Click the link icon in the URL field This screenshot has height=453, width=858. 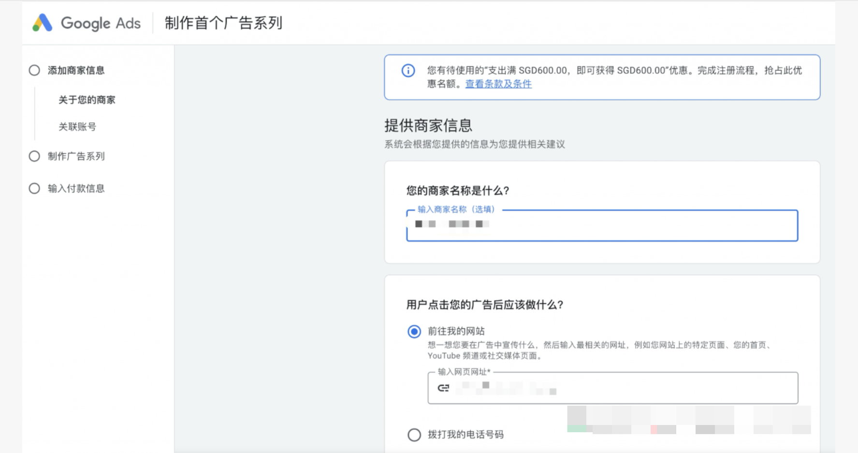click(443, 388)
